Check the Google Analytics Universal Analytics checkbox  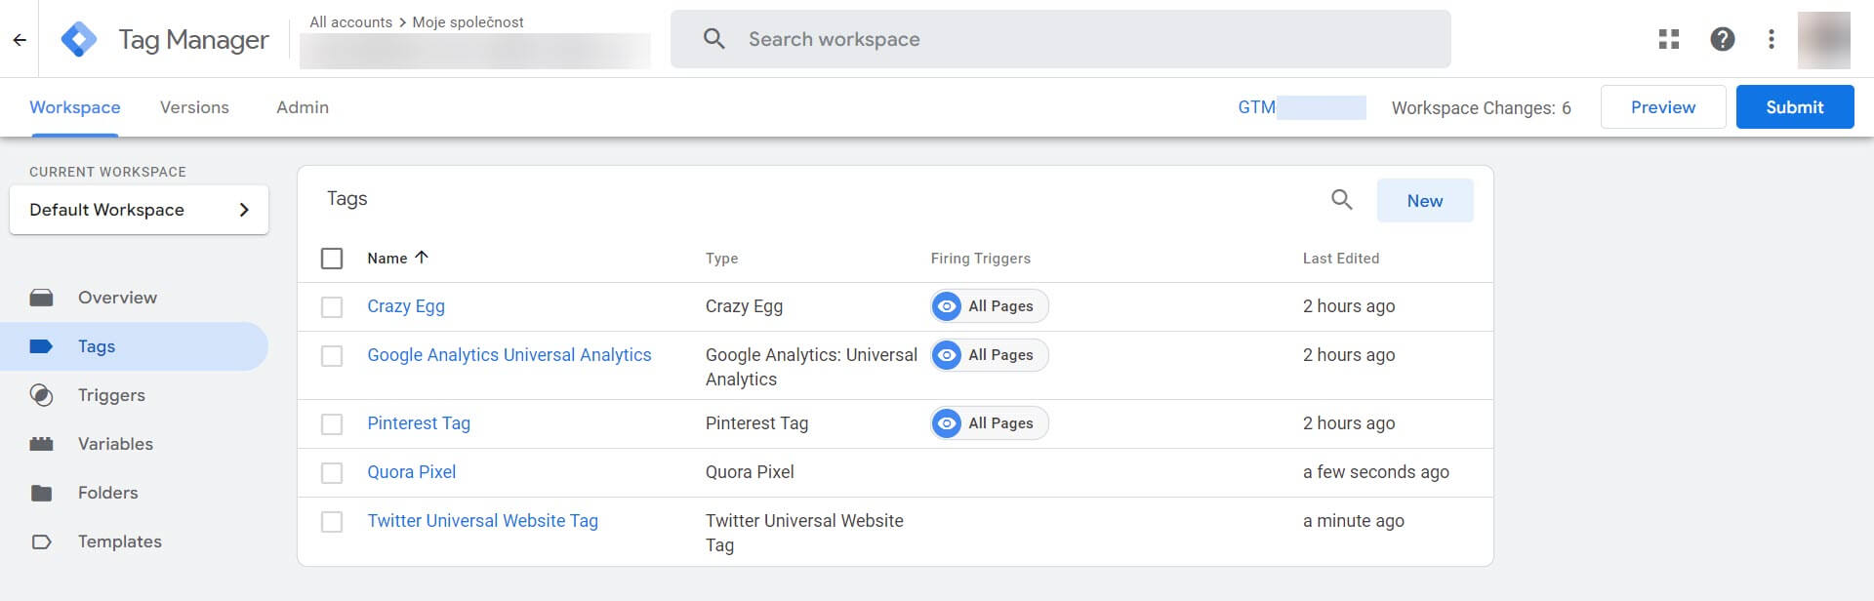point(332,356)
